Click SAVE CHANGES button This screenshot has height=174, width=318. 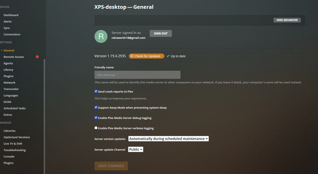point(111,166)
